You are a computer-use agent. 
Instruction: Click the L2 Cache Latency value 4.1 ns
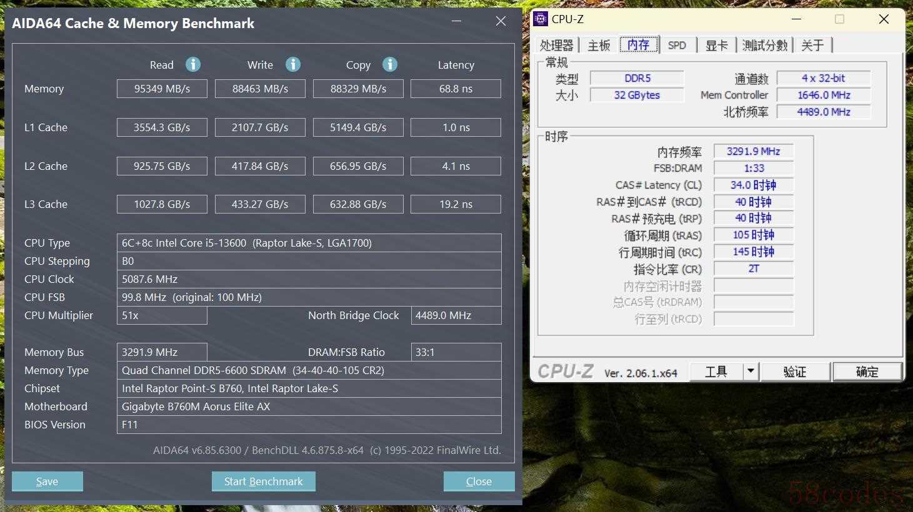pyautogui.click(x=456, y=166)
